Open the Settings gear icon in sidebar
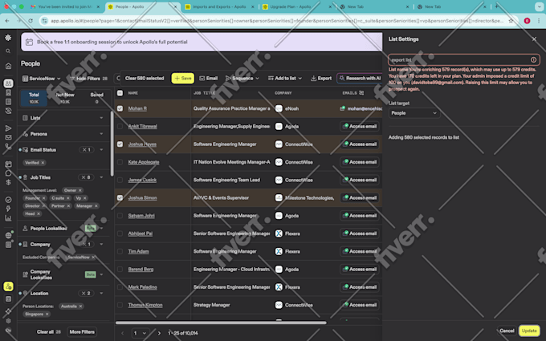 (x=8, y=321)
